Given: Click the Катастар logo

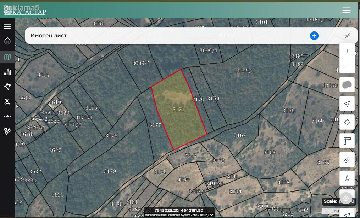Looking at the screenshot, I should (25, 11).
